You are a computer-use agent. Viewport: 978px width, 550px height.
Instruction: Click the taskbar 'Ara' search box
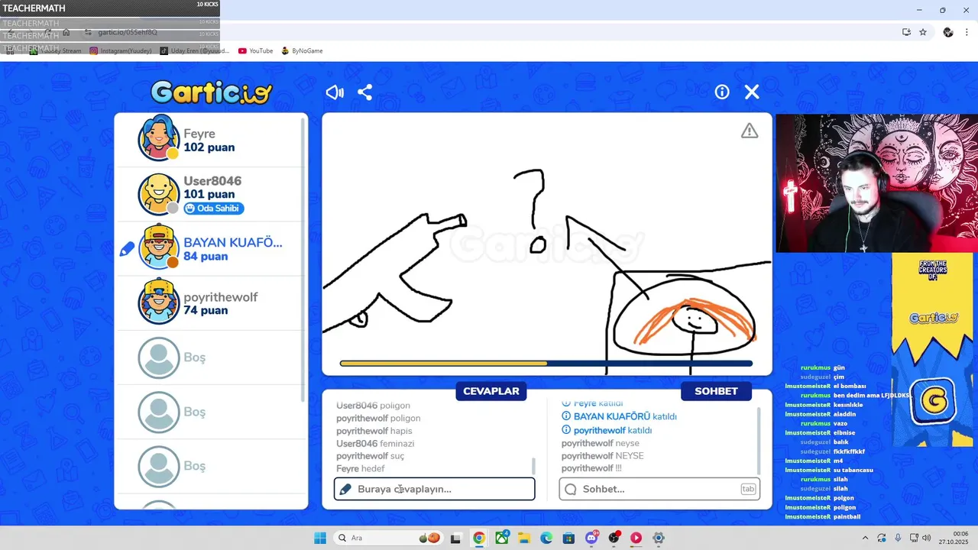coord(390,538)
